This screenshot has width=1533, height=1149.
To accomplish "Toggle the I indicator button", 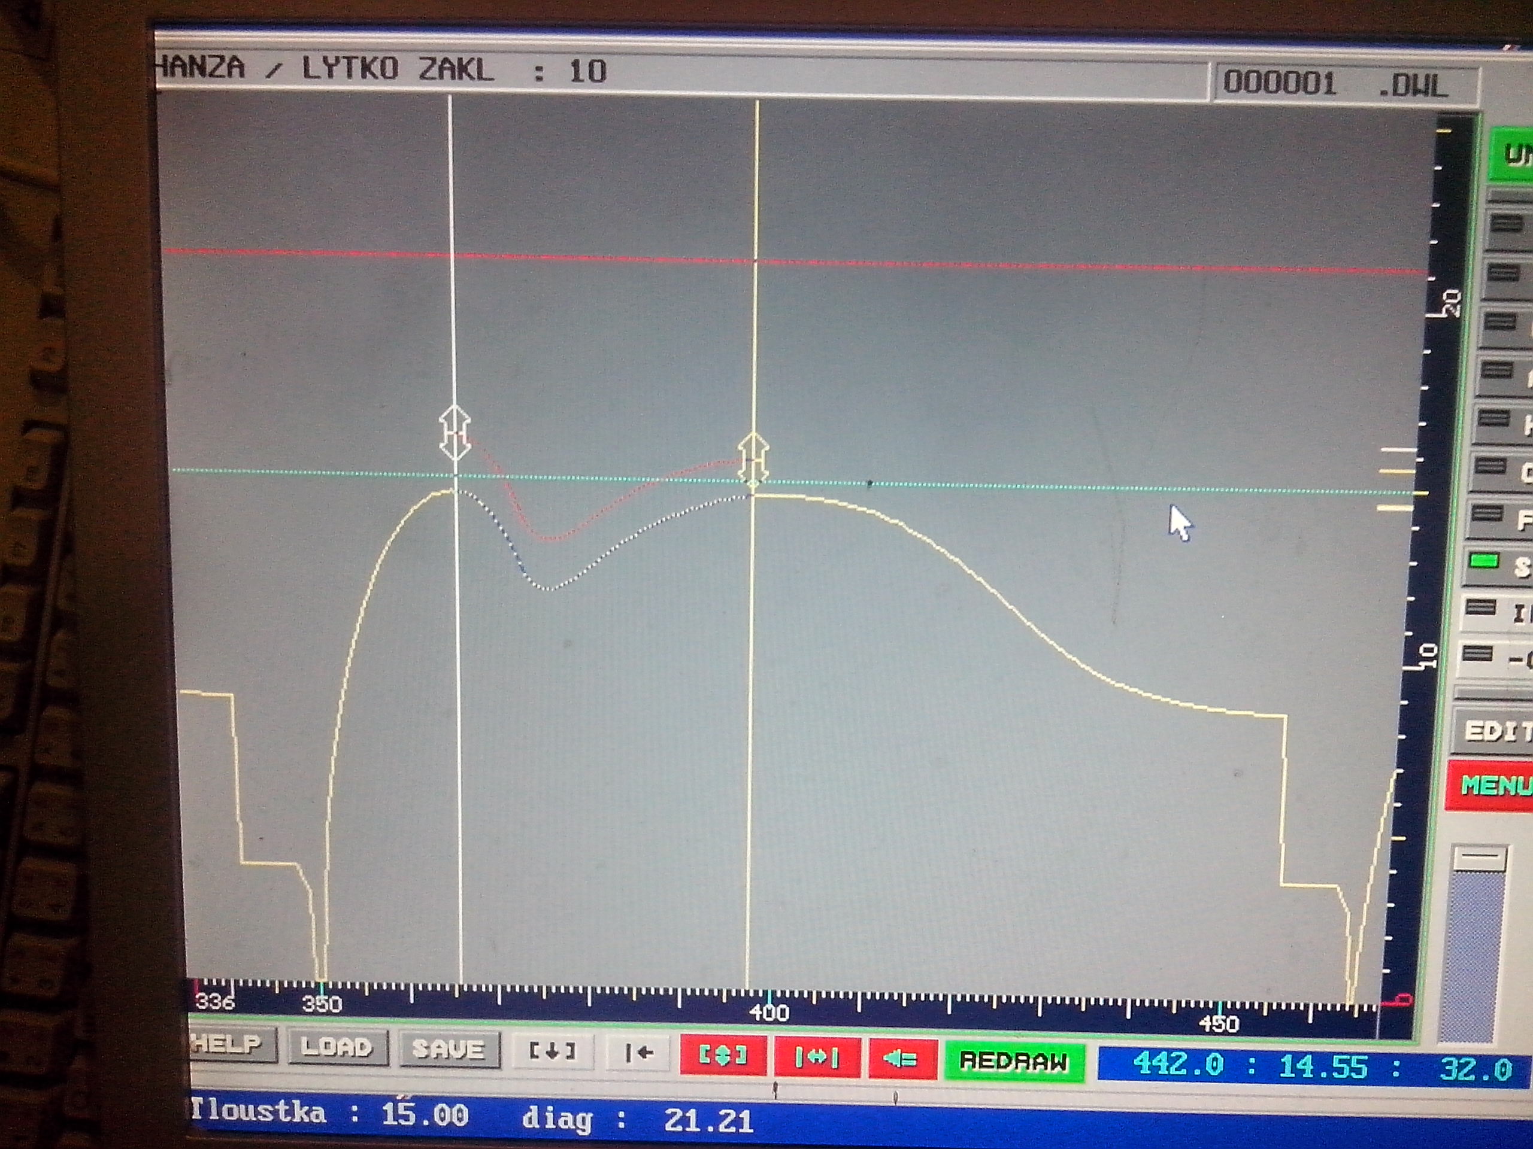I will tap(1497, 612).
